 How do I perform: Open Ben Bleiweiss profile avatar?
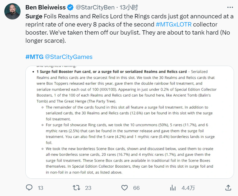point(12,11)
